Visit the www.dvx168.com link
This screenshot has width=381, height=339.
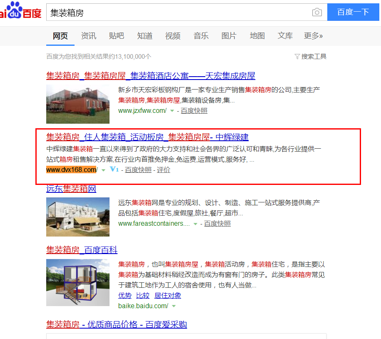point(72,169)
